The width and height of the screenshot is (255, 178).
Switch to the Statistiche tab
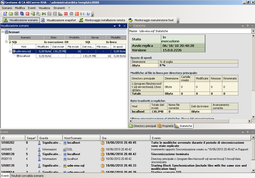184,126
